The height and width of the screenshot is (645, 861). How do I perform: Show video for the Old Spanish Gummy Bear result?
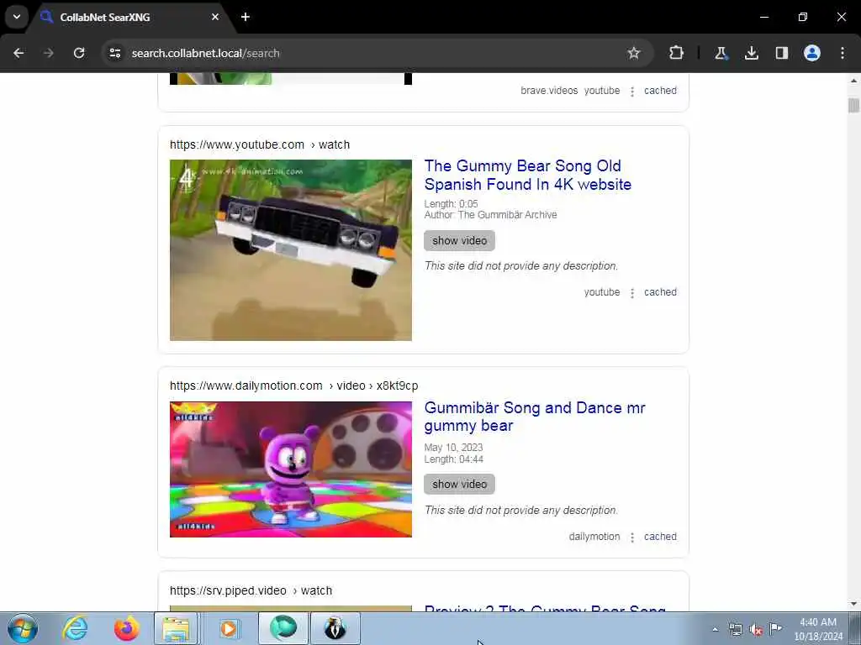pyautogui.click(x=460, y=241)
